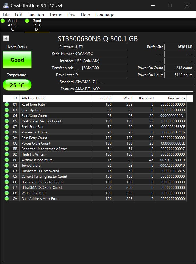Click the green Good health status button
196x264 pixels.
click(17, 60)
